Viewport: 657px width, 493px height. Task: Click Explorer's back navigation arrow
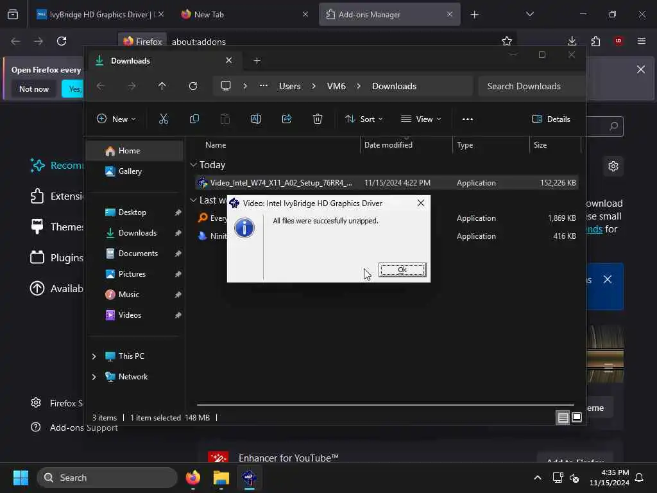click(101, 86)
